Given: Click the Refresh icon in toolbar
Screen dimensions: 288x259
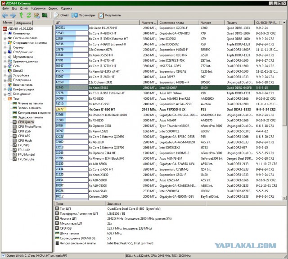Looking at the screenshot, I should click(29, 15).
